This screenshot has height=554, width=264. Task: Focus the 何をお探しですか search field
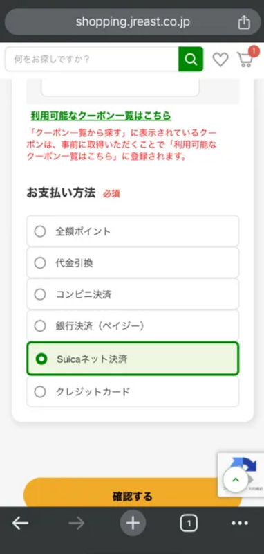92,59
